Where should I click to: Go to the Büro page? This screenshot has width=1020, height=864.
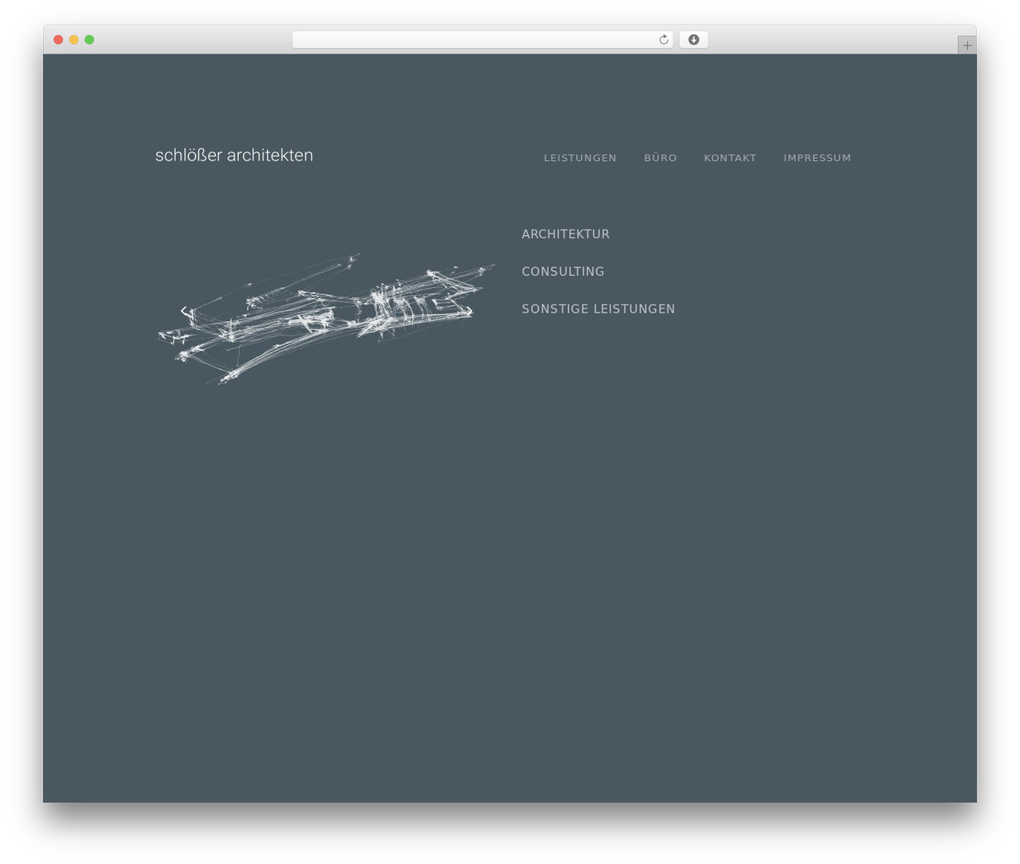[x=661, y=158]
